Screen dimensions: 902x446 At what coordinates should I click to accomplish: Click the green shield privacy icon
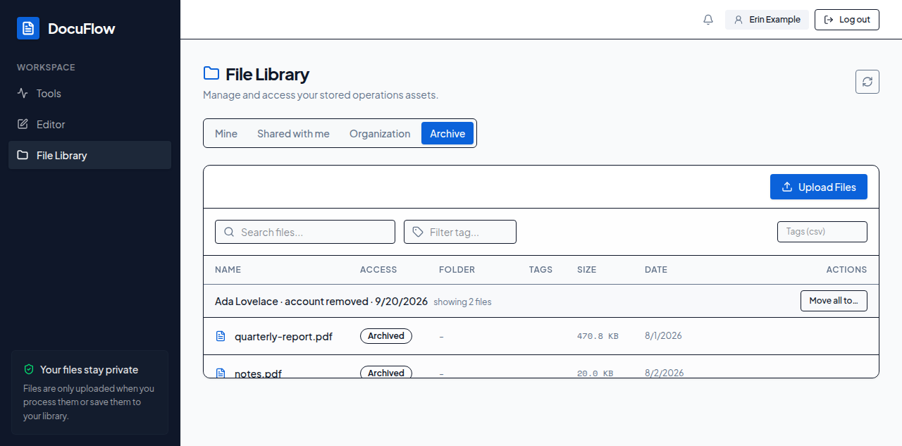[29, 369]
